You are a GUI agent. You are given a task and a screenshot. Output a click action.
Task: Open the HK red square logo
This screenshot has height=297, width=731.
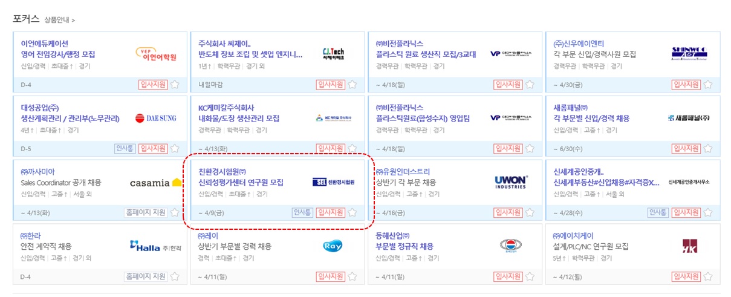(x=689, y=246)
